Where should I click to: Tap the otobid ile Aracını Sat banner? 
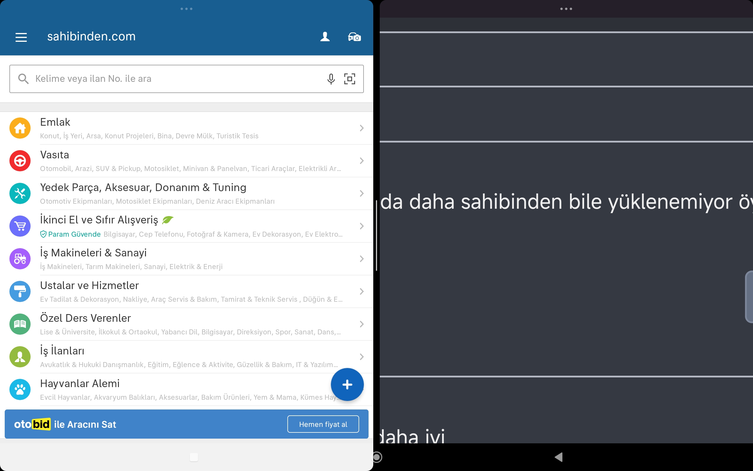[187, 424]
